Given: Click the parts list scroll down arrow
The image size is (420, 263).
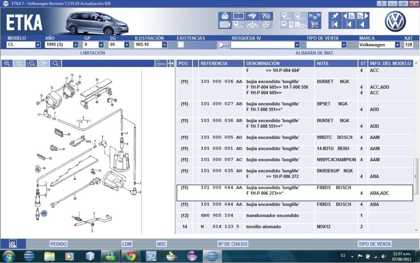Looking at the screenshot, I should point(416,230).
